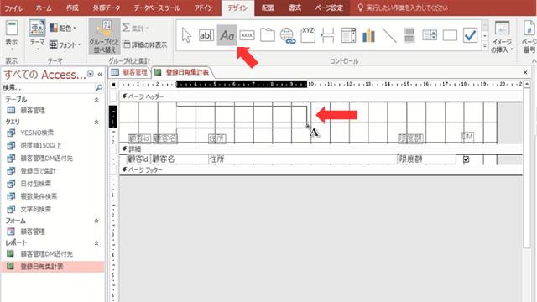Click the 詳細の非表示 button
The image size is (537, 302).
pyautogui.click(x=145, y=44)
